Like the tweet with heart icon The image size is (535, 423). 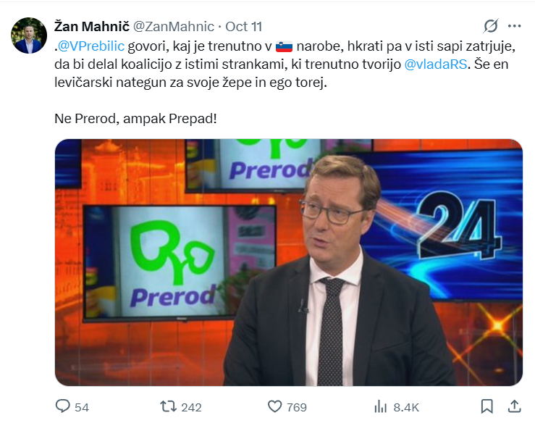coord(274,406)
